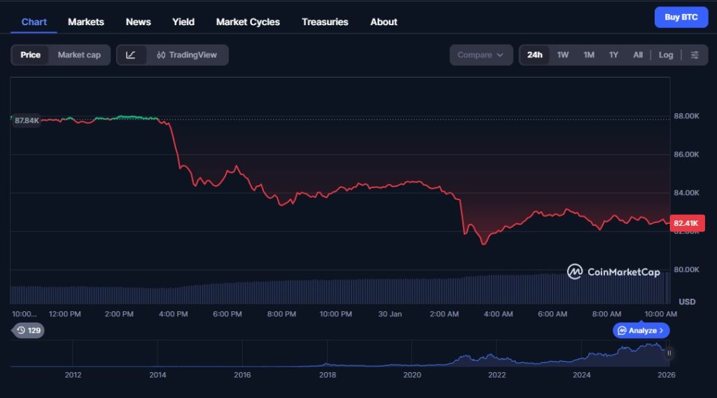Select the 1W time range
The width and height of the screenshot is (717, 398).
point(563,55)
